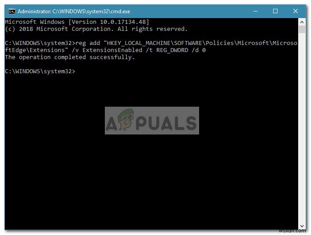Click the Microsoft Windows version line
The image size is (311, 235).
coord(77,22)
